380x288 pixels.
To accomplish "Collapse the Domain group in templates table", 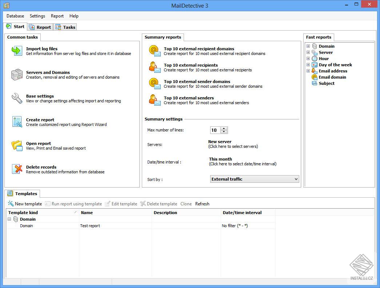I will tap(9, 219).
